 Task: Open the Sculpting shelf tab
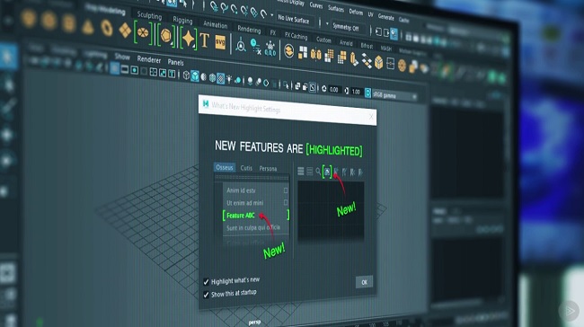tap(149, 15)
